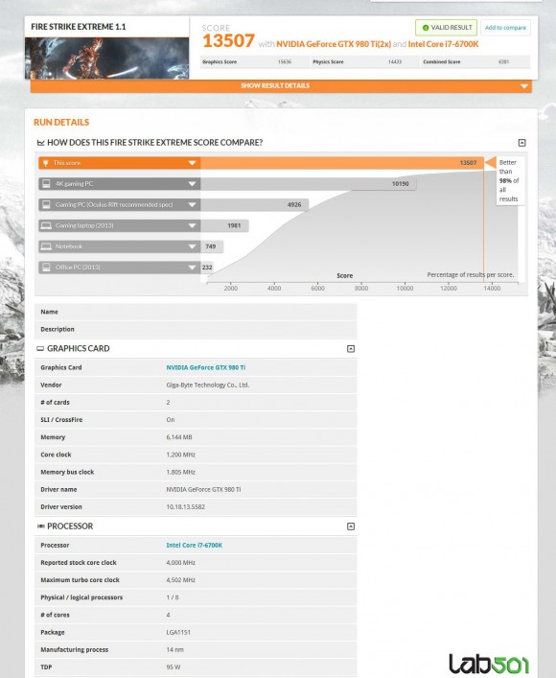556x678 pixels.
Task: Open Gaming laptop (2013) dropdown arrow
Action: 192,225
